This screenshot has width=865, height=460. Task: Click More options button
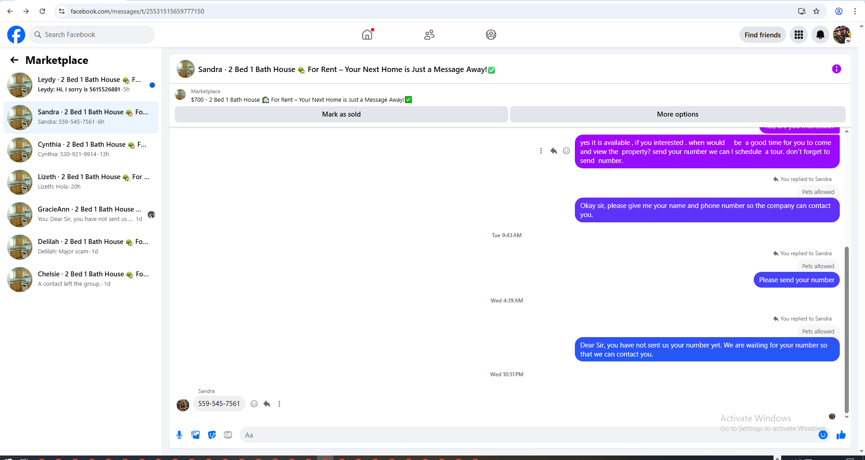point(678,114)
